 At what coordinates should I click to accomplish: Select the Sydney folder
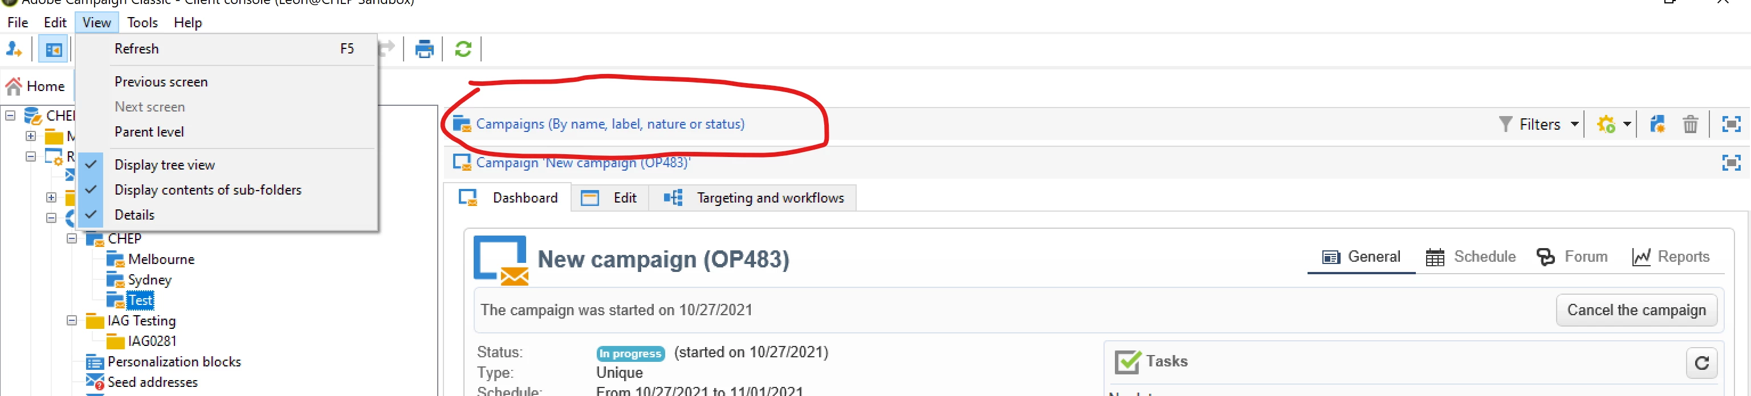149,280
